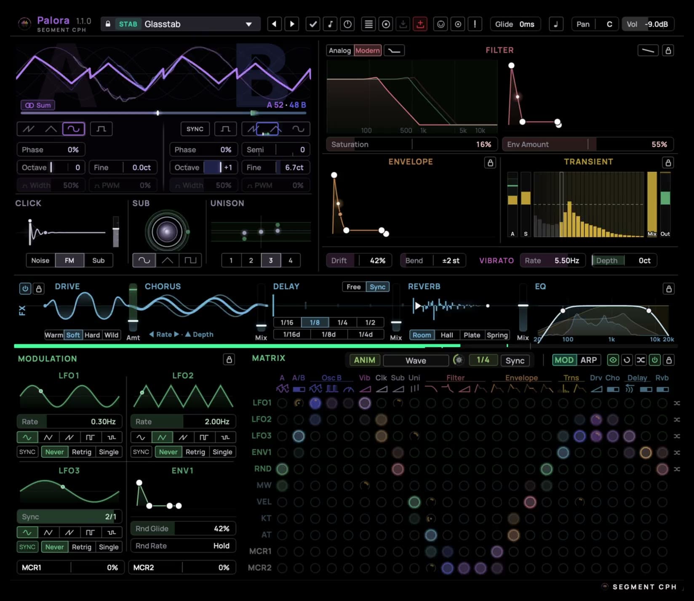Set delay time to 1/4
The image size is (694, 601).
pyautogui.click(x=342, y=322)
